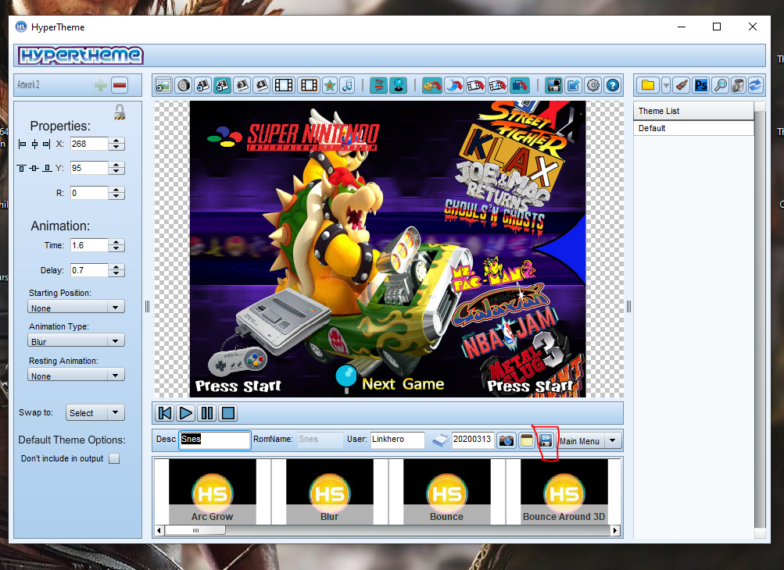Click the magnifying glass search icon
Screen dimensions: 784x570
721,85
